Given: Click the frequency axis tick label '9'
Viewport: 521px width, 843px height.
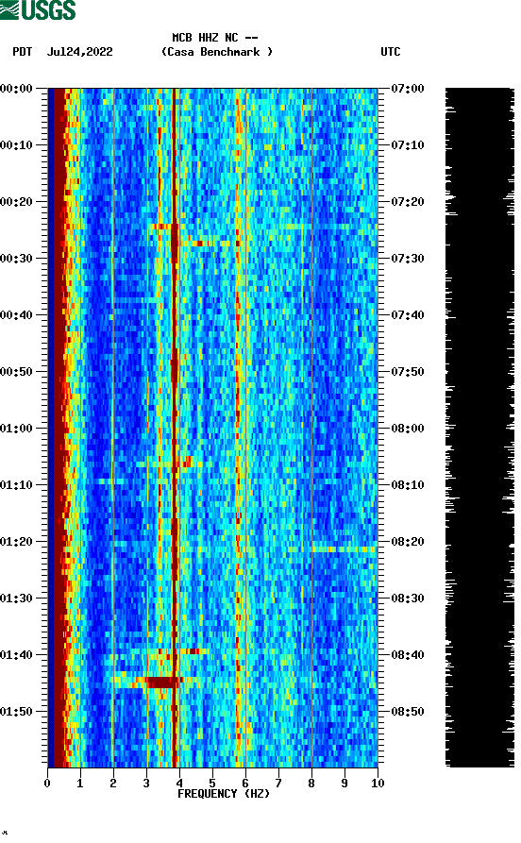Looking at the screenshot, I should click(345, 784).
